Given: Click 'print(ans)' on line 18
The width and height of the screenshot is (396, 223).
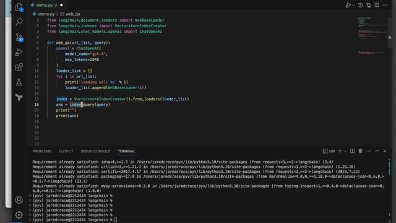Looking at the screenshot, I should click(67, 116).
